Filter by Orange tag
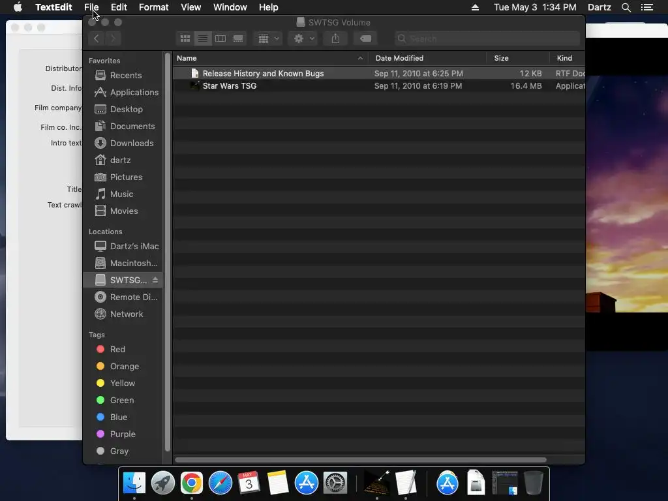This screenshot has height=501, width=668. coord(123,367)
